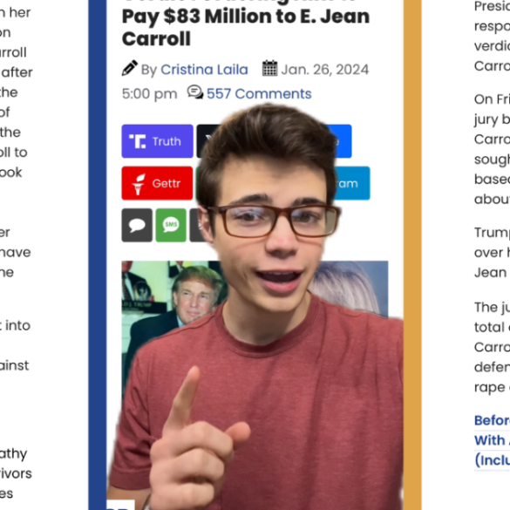Click the 5:00 pm timestamp
Screen dimensions: 510x510
(x=150, y=94)
